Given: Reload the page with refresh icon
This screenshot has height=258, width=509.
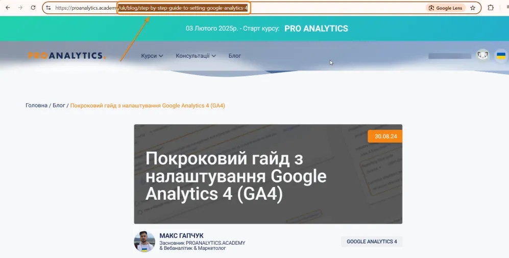Looking at the screenshot, I should pos(33,8).
